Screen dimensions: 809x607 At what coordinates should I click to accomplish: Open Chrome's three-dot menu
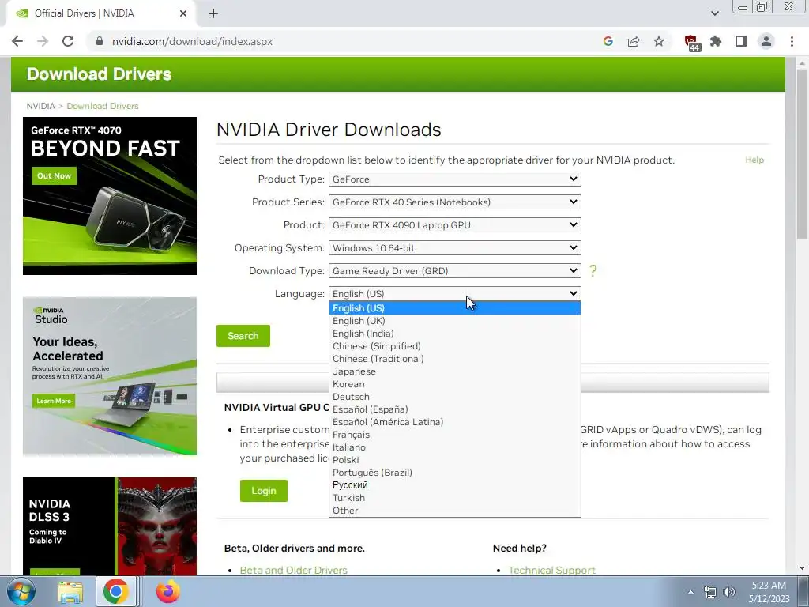pos(792,41)
